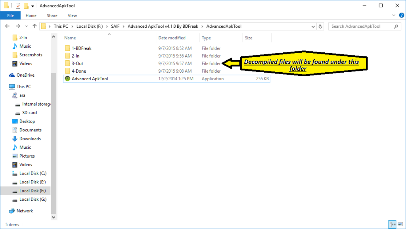Open 2-In in the navigation pane
The width and height of the screenshot is (406, 229).
click(x=23, y=37)
